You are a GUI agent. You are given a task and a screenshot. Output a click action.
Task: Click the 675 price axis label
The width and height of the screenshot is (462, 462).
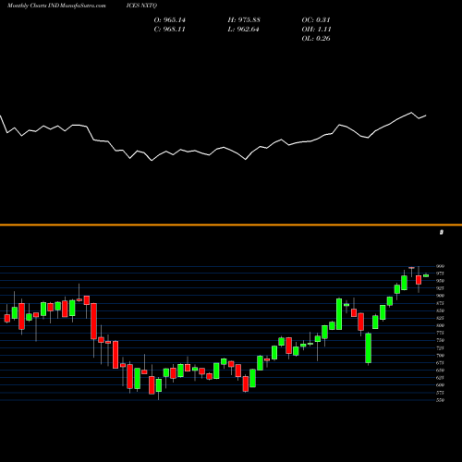click(440, 363)
